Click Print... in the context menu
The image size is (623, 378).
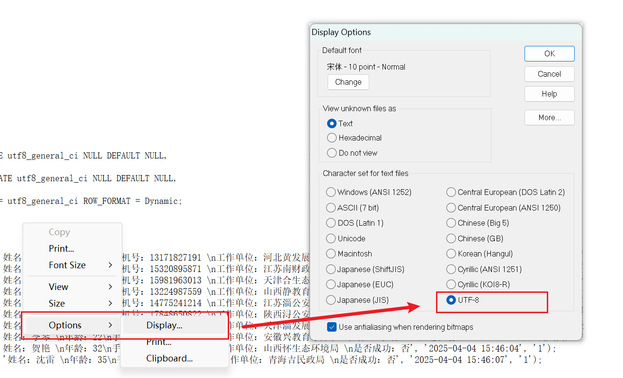[x=61, y=248]
